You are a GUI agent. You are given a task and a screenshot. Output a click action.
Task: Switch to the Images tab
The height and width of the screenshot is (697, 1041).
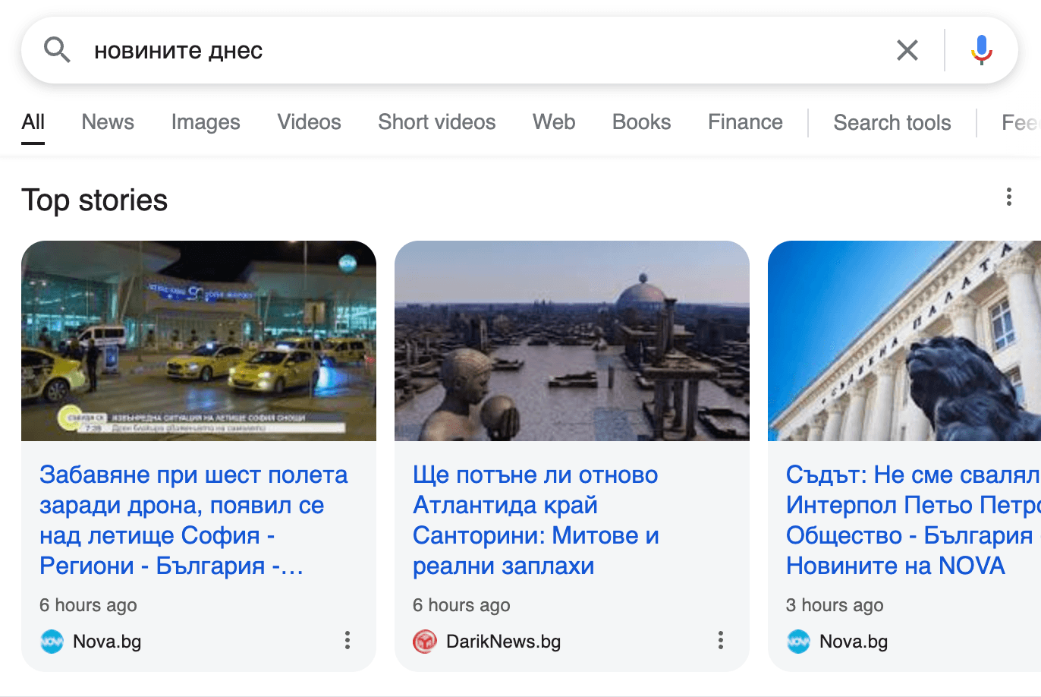pyautogui.click(x=205, y=122)
